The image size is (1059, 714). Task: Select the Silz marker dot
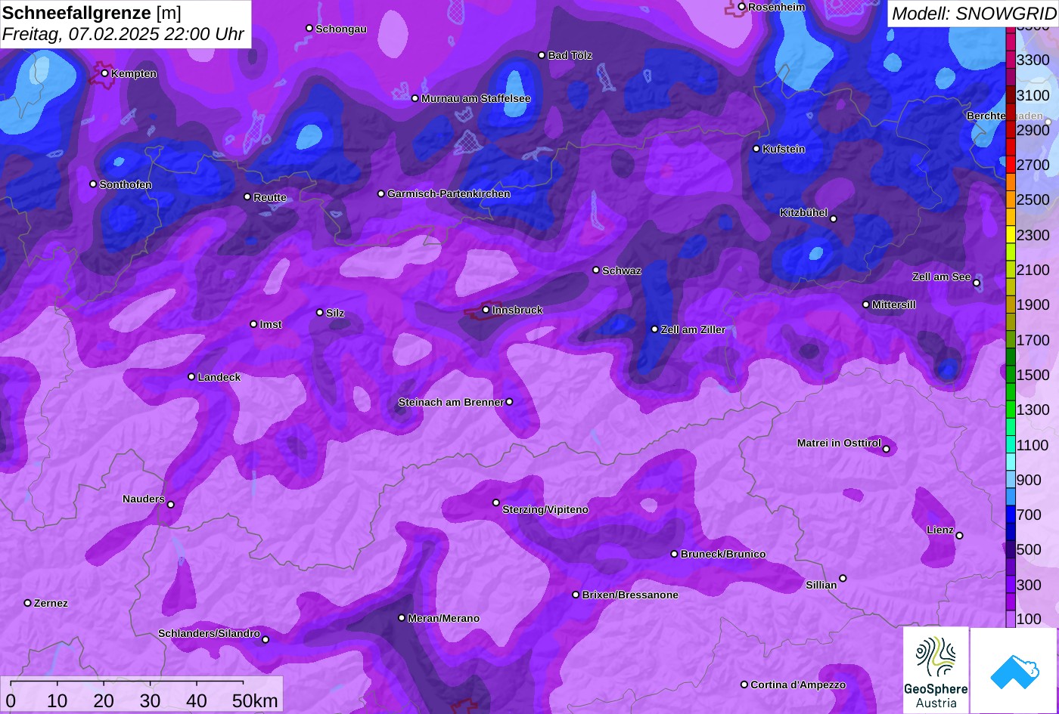point(320,312)
